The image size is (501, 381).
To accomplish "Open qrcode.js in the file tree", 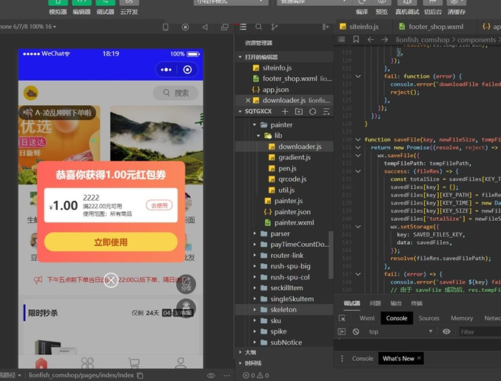I will pyautogui.click(x=291, y=179).
